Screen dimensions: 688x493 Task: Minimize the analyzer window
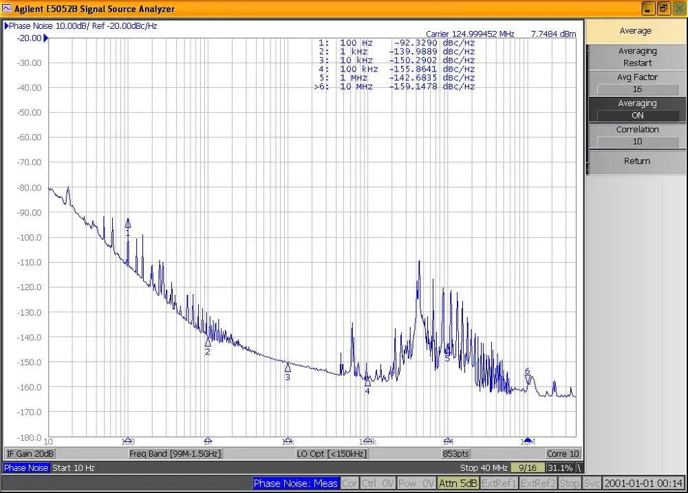649,8
